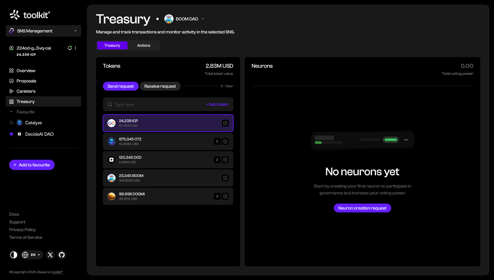Screen dimensions: 494x280
Task: Open Canisters in sidebar
Action: [x=43, y=91]
